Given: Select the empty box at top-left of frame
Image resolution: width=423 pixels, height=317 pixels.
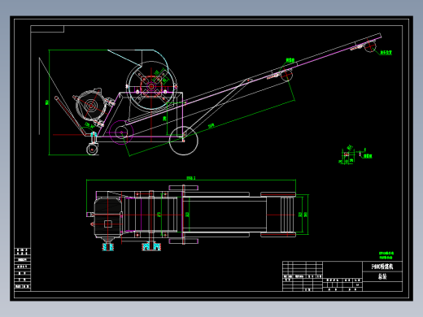Looking at the screenshot, I should (x=47, y=29).
